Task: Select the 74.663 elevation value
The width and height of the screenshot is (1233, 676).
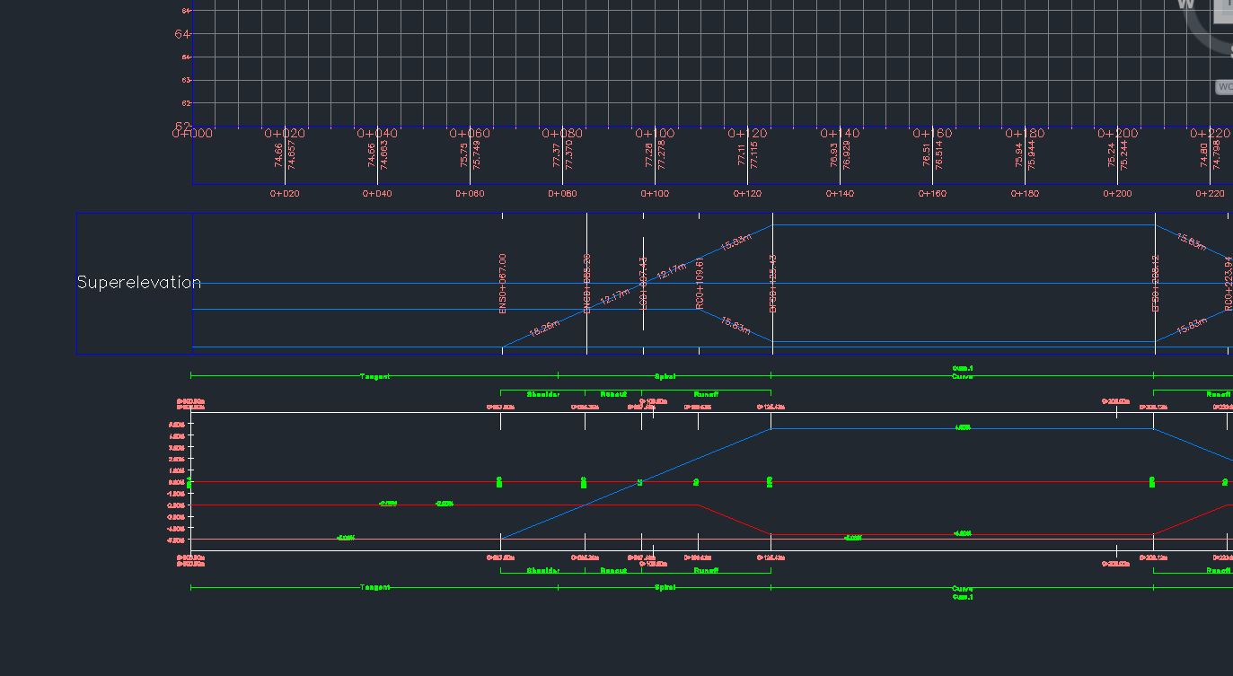Action: point(384,154)
